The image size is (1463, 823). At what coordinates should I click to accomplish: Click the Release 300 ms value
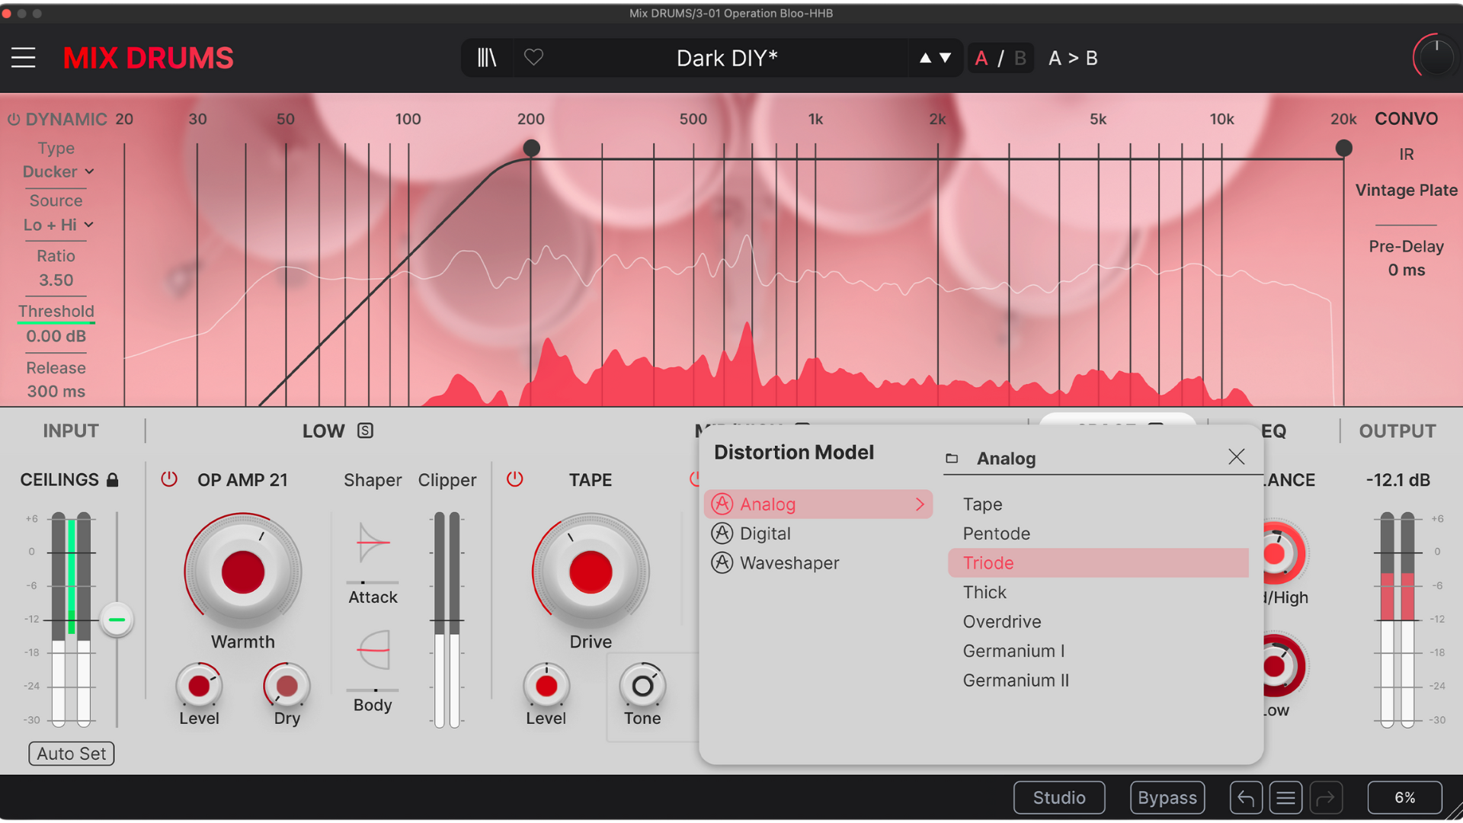56,392
